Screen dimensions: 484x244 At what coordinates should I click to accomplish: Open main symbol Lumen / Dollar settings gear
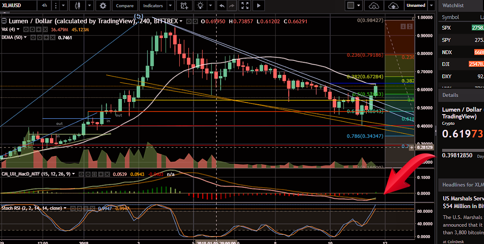click(195, 21)
